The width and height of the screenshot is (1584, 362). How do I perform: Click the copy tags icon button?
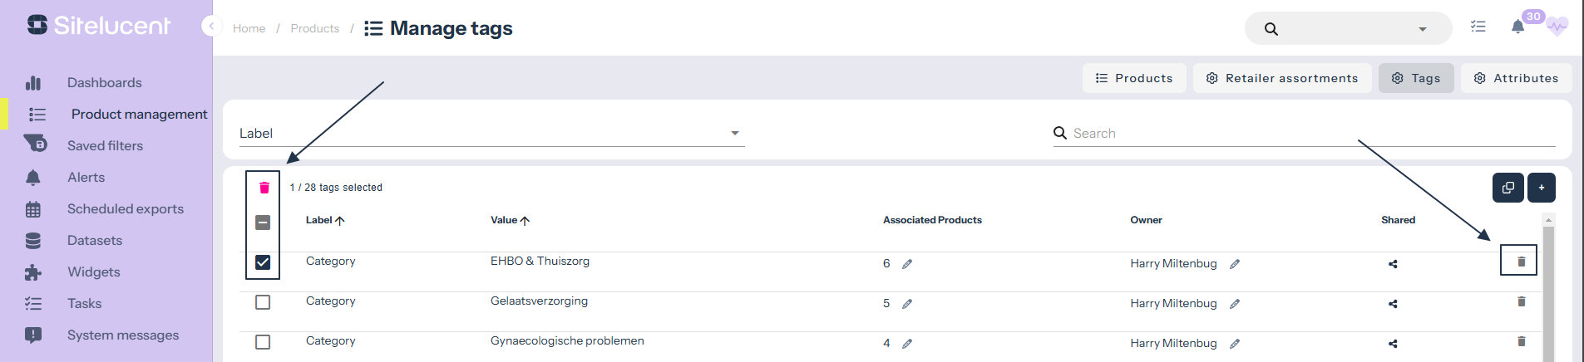tap(1508, 188)
